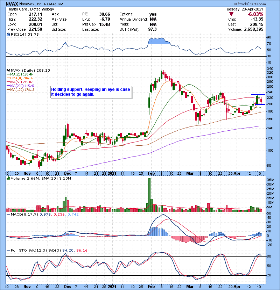Click the NVAX (Daily) 208.15 chart label

click(x=30, y=70)
